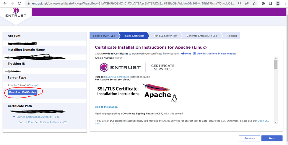
Task: Reload the page with the refresh icon
Action: (19, 4)
